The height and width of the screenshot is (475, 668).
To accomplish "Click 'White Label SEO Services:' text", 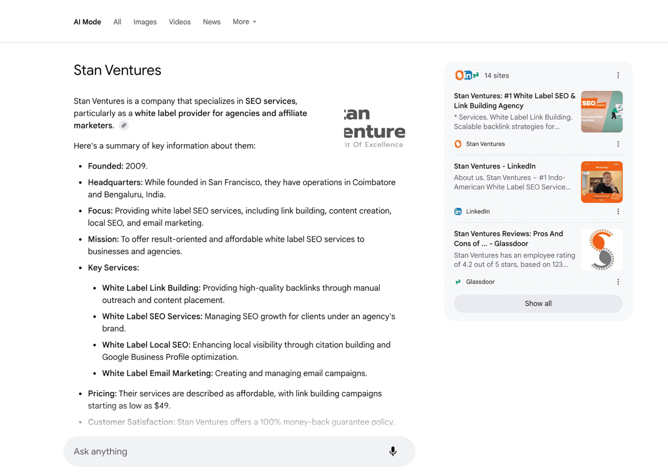I will [x=152, y=316].
